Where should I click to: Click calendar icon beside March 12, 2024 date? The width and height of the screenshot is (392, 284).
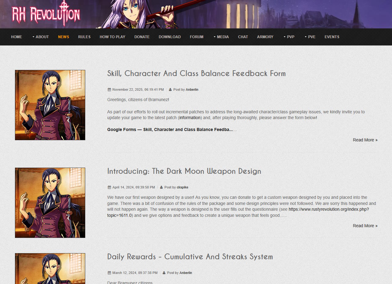click(x=109, y=273)
